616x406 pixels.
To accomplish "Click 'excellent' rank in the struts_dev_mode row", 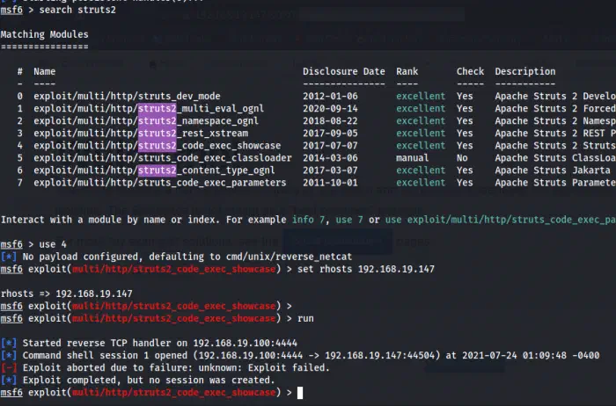I will click(x=421, y=96).
